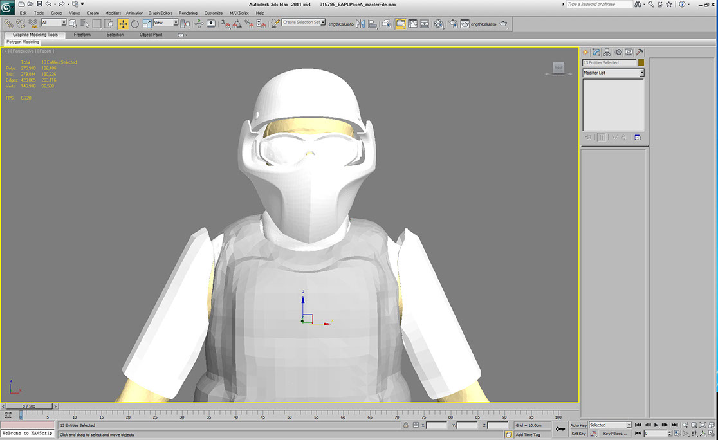Open the Modifiers menu
The image size is (718, 440).
(x=113, y=13)
